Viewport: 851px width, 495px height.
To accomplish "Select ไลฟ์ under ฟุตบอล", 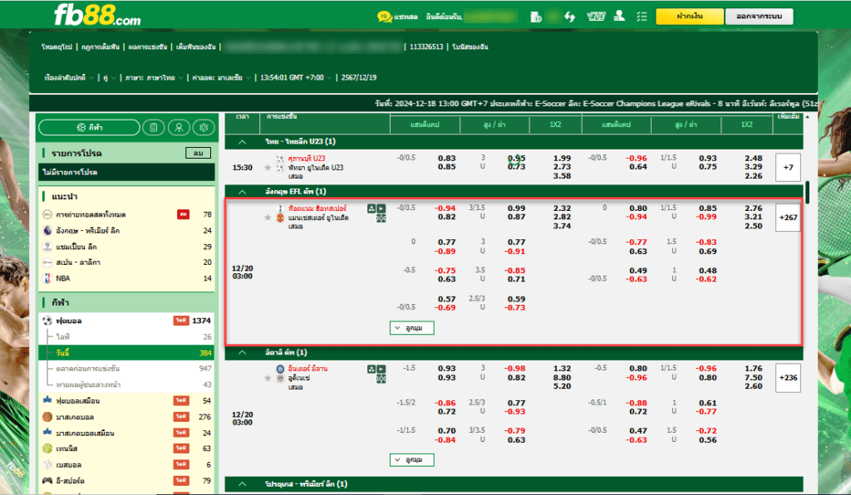I will click(x=127, y=336).
